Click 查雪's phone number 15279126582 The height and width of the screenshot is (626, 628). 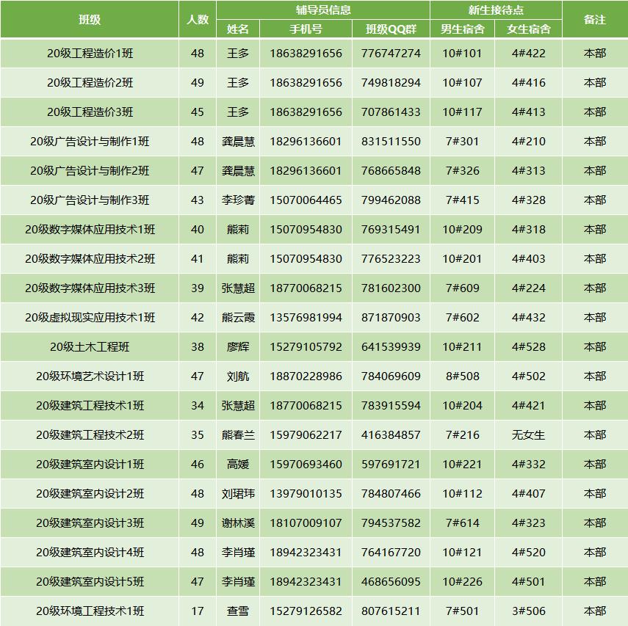pyautogui.click(x=306, y=609)
